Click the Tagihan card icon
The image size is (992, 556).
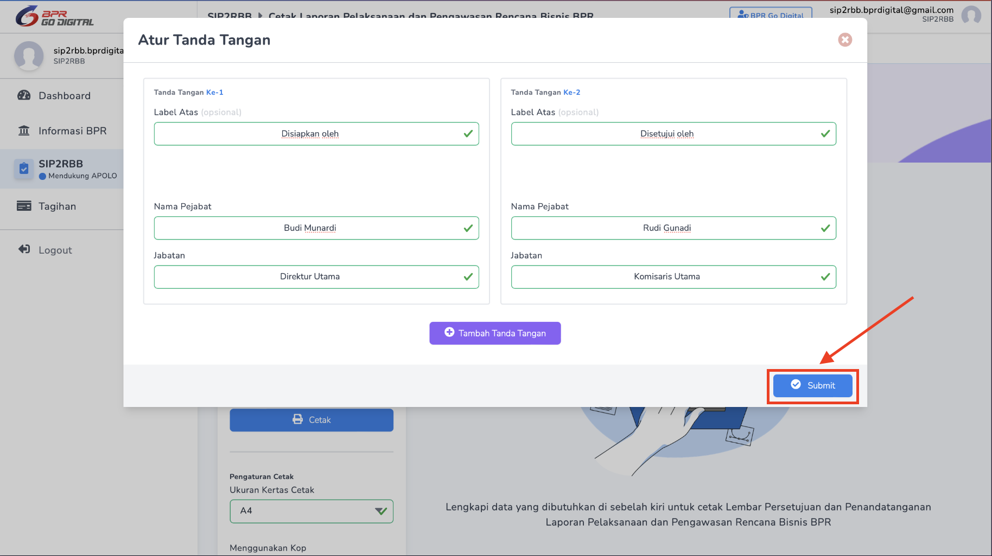click(x=24, y=206)
